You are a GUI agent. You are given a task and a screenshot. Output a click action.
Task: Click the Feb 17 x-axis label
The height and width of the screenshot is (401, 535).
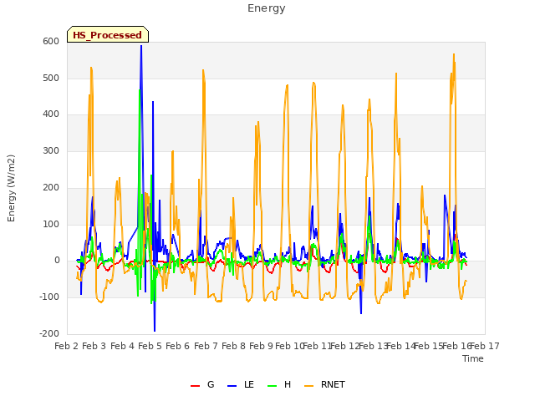point(485,346)
